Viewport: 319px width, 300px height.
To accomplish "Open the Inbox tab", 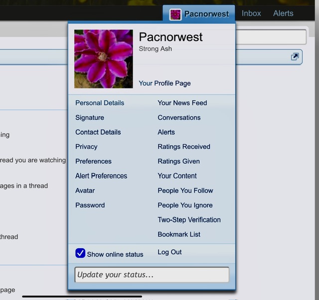I will pyautogui.click(x=251, y=13).
